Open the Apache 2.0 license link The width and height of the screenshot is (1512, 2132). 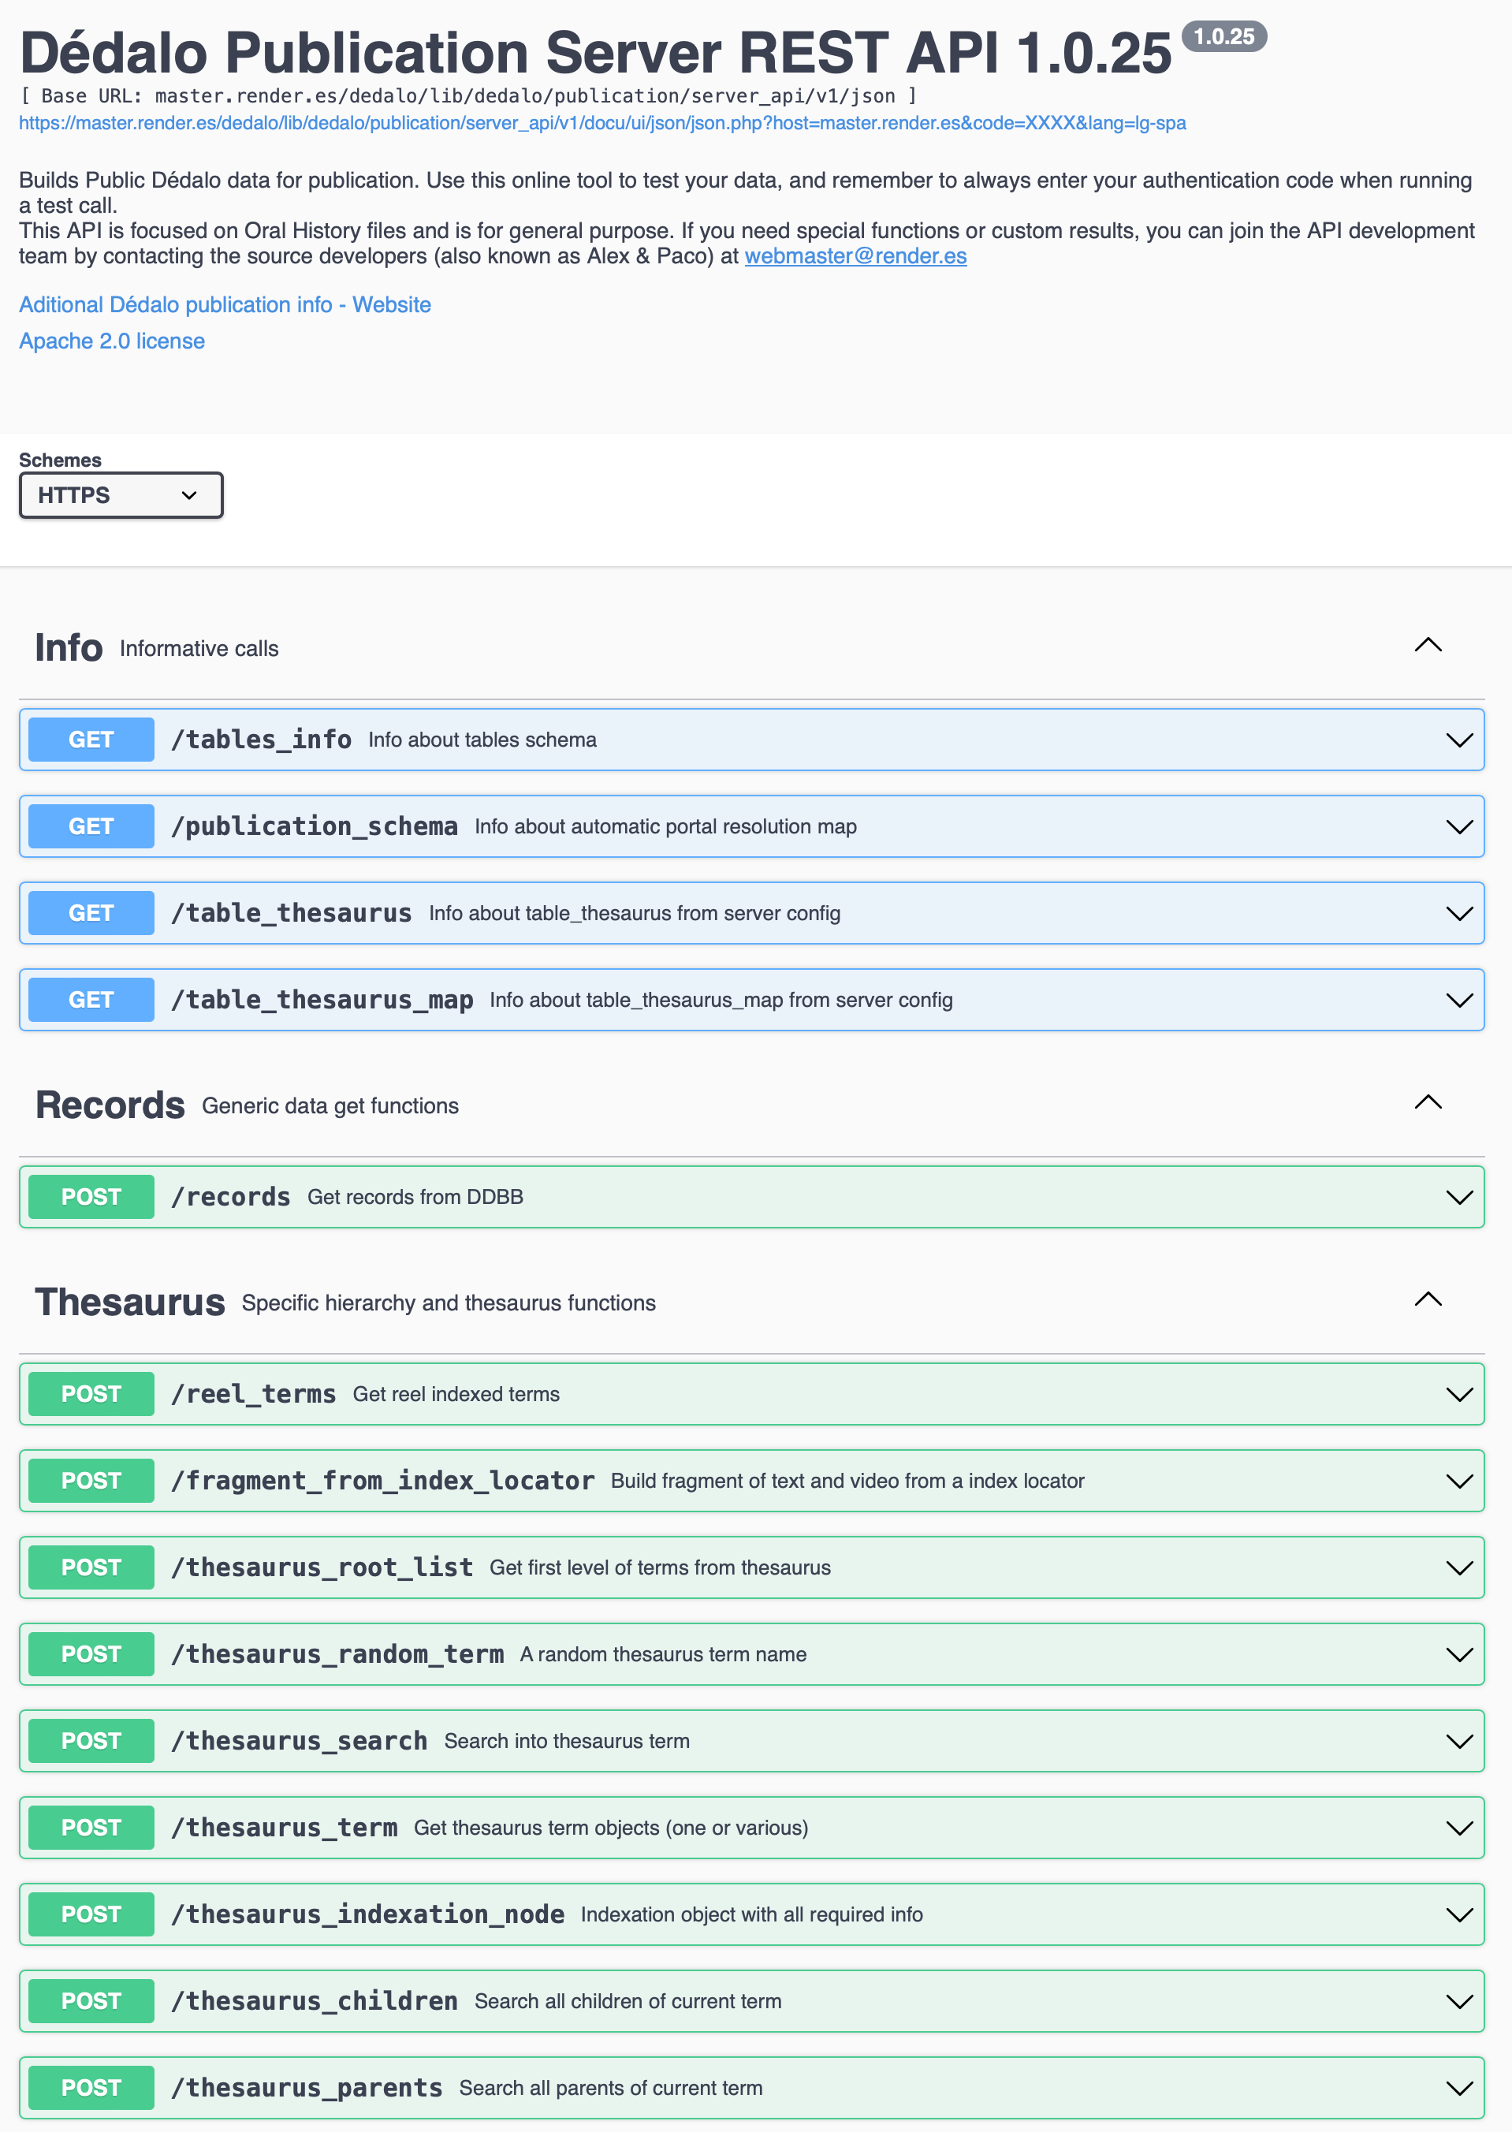coord(112,341)
